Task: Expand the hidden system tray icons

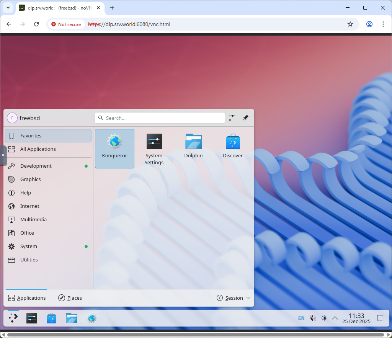Action: point(335,318)
